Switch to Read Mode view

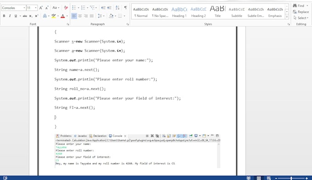pos(249,178)
